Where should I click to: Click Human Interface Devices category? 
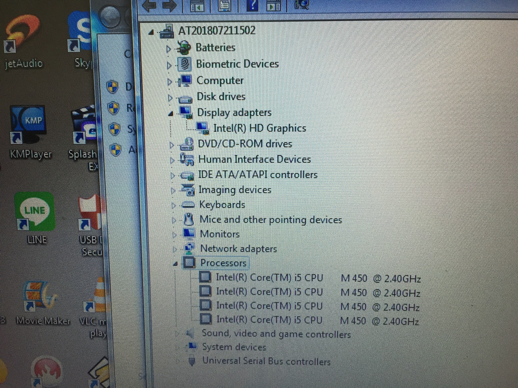[254, 159]
